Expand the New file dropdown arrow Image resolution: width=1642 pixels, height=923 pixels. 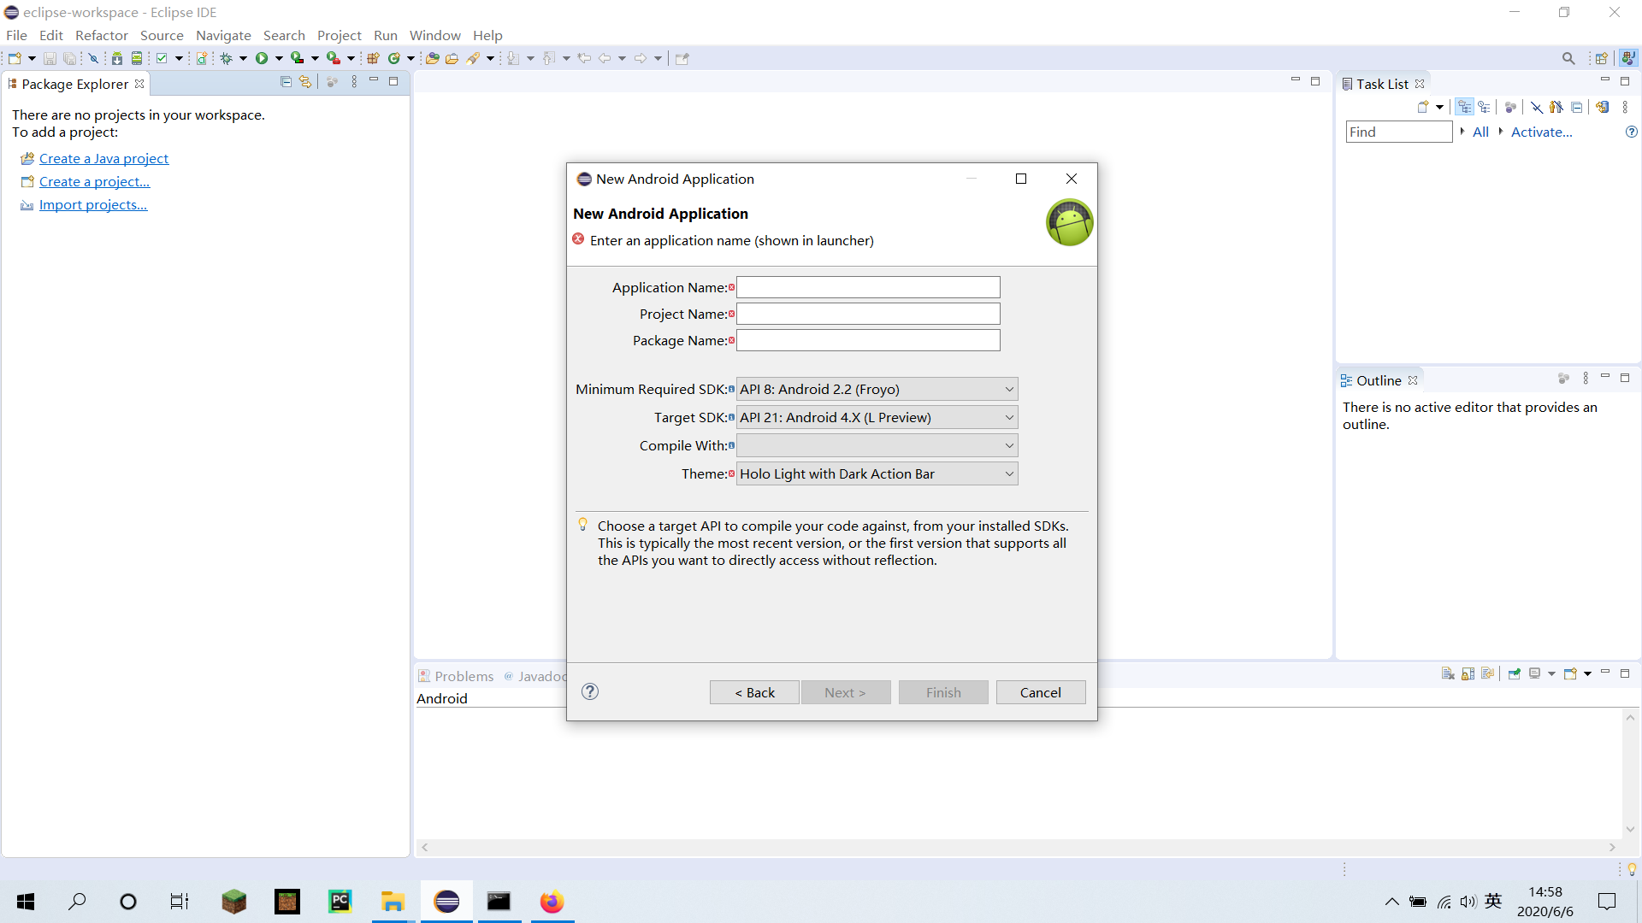[32, 58]
